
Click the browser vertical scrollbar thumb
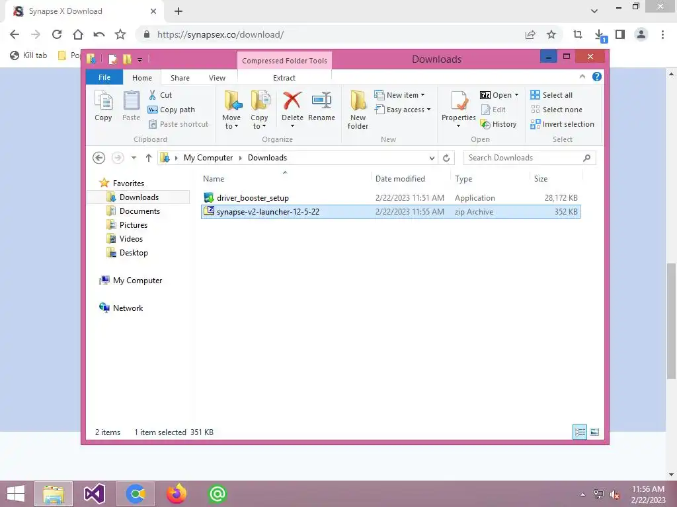(671, 321)
